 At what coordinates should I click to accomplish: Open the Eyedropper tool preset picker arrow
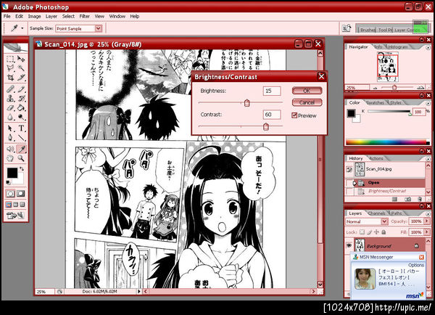point(22,28)
